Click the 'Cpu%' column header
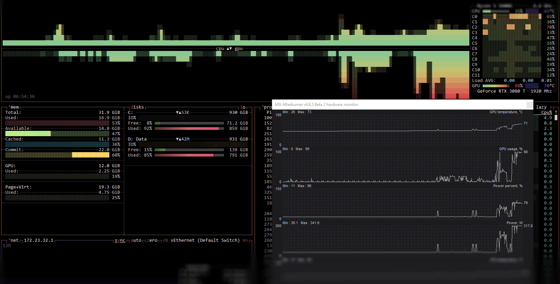 pyautogui.click(x=547, y=113)
